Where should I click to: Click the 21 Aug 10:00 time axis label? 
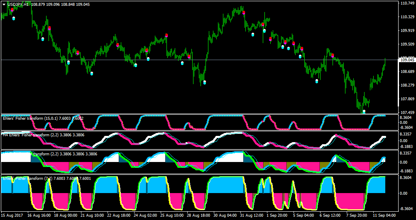[x=92, y=215]
